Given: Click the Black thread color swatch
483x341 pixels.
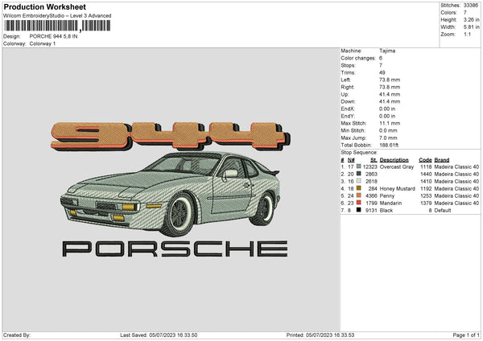Looking at the screenshot, I should pyautogui.click(x=357, y=210).
